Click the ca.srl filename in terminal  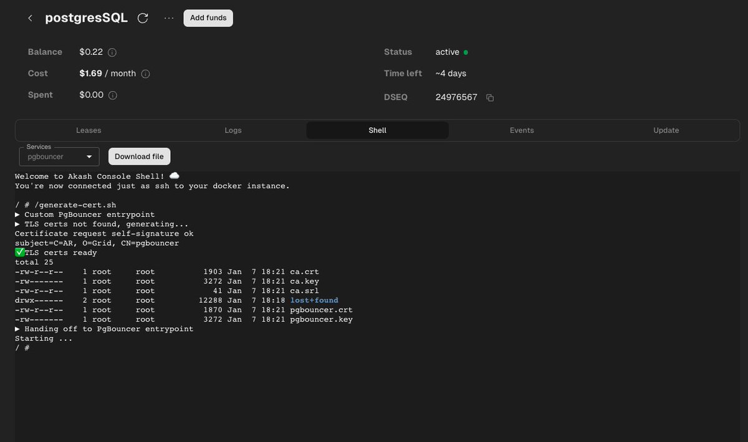(305, 291)
